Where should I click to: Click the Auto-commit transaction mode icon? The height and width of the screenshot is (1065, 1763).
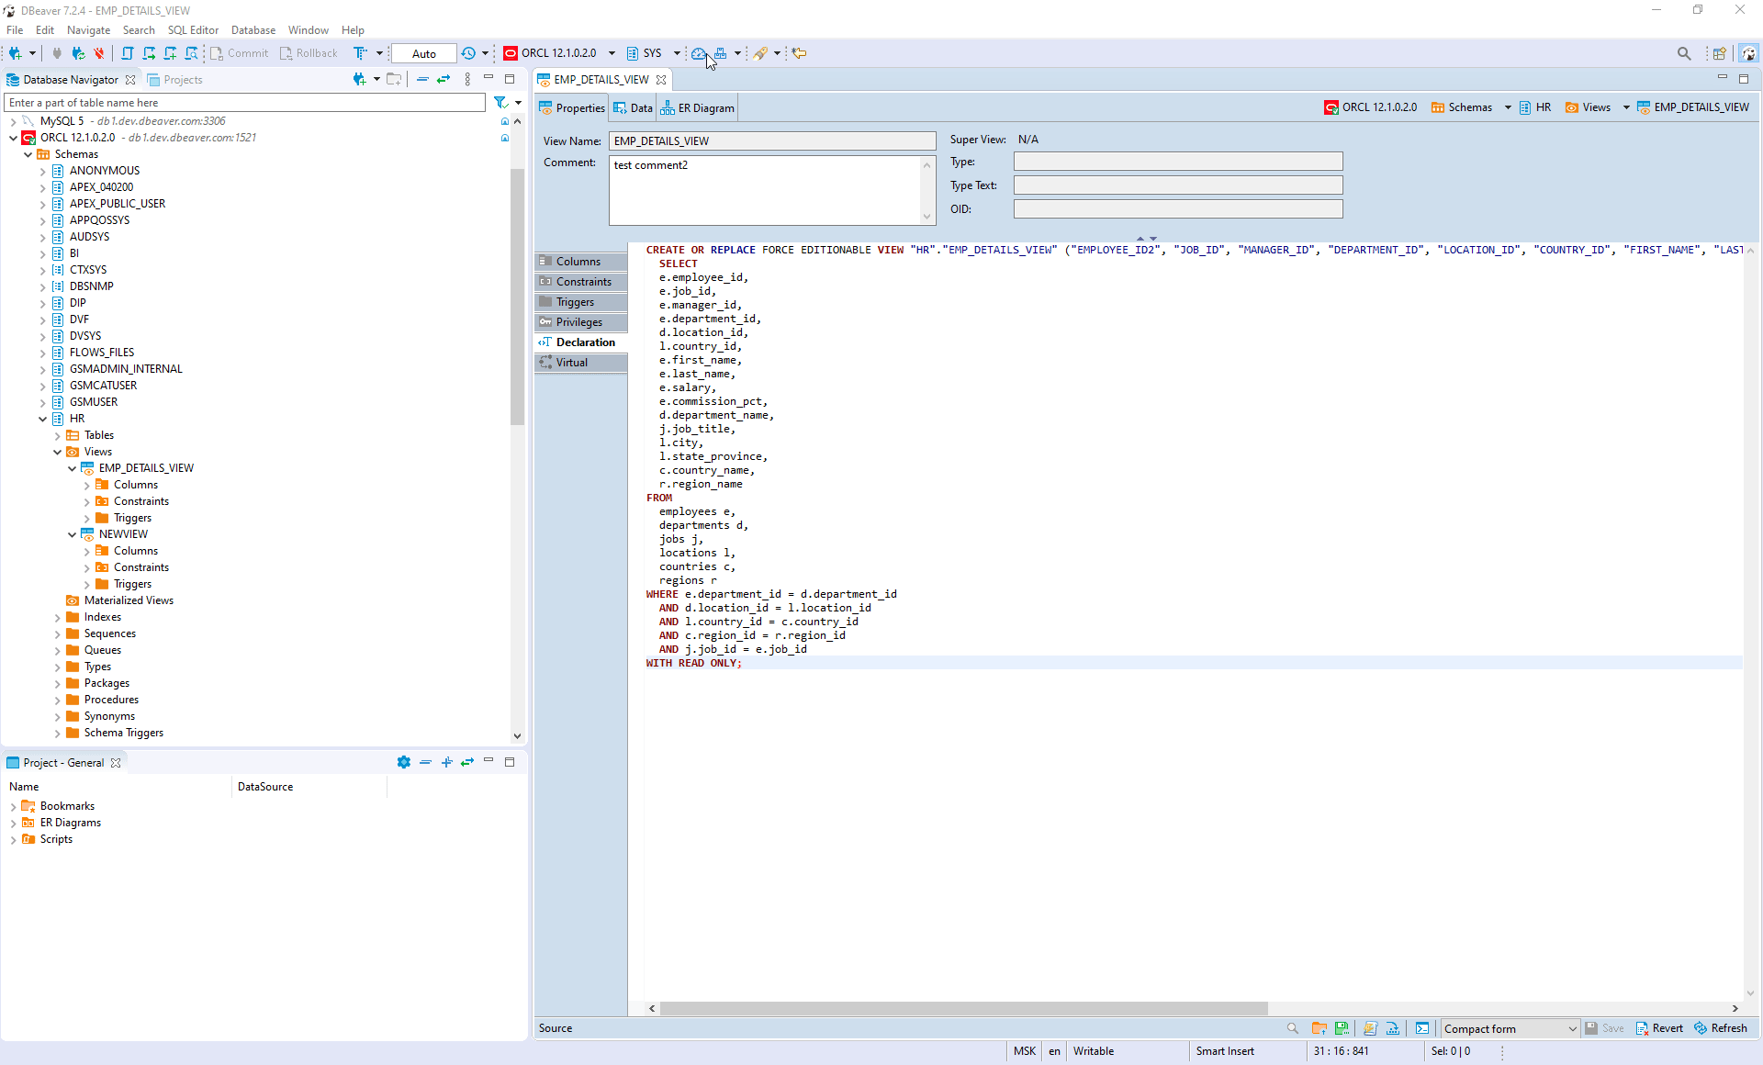coord(361,53)
